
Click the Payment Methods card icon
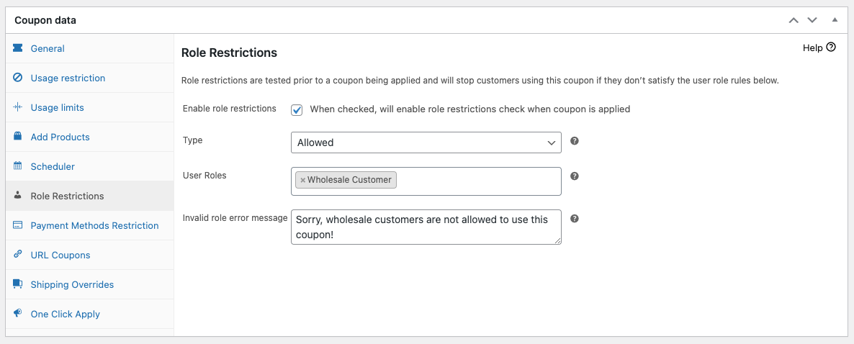(x=17, y=225)
